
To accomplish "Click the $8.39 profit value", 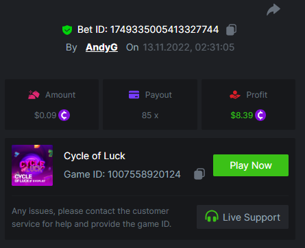I will (242, 115).
